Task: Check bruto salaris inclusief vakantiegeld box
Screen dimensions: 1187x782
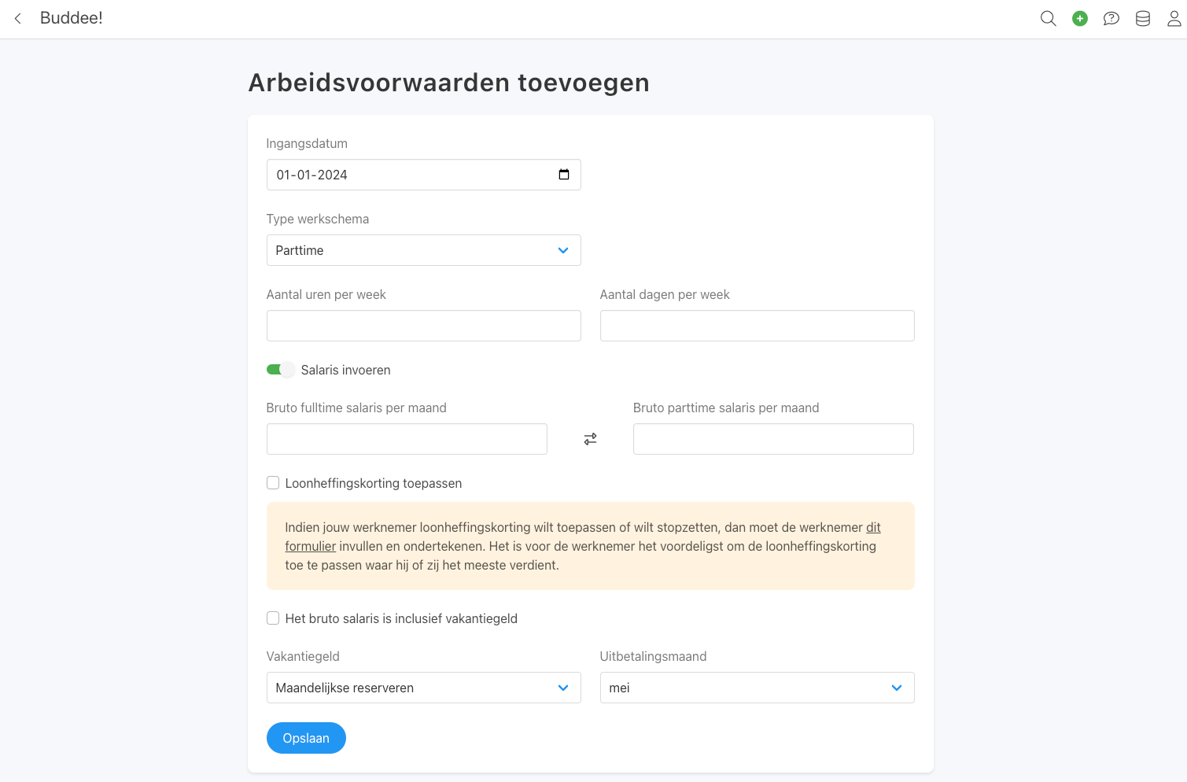Action: point(273,618)
